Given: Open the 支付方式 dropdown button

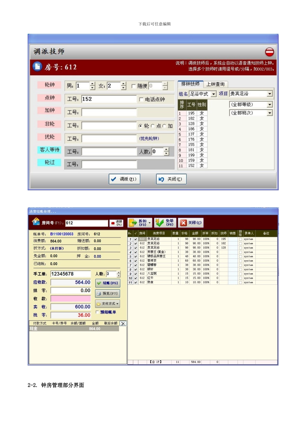Looking at the screenshot, I should coord(108,304).
